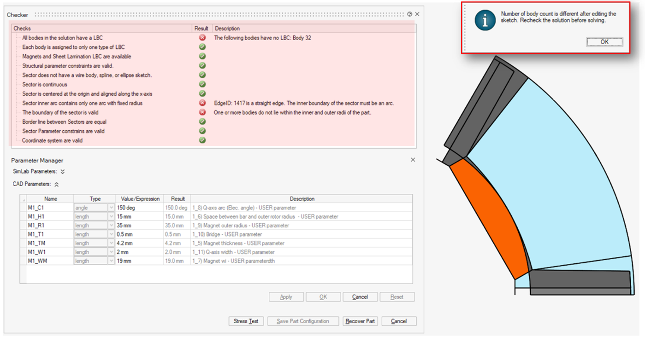Expand the SimLab Parameters section

point(63,171)
